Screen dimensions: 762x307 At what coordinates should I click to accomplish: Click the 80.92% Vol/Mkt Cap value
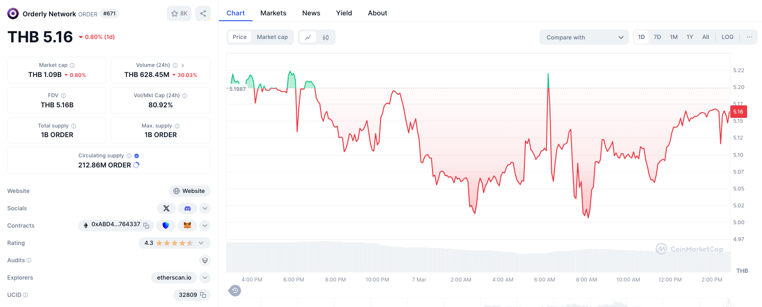(x=161, y=105)
